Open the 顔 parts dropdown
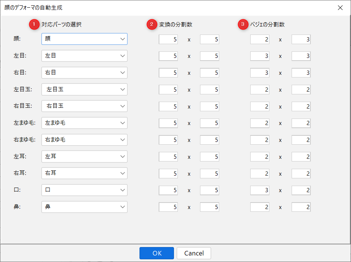This screenshot has width=351, height=262. 84,39
